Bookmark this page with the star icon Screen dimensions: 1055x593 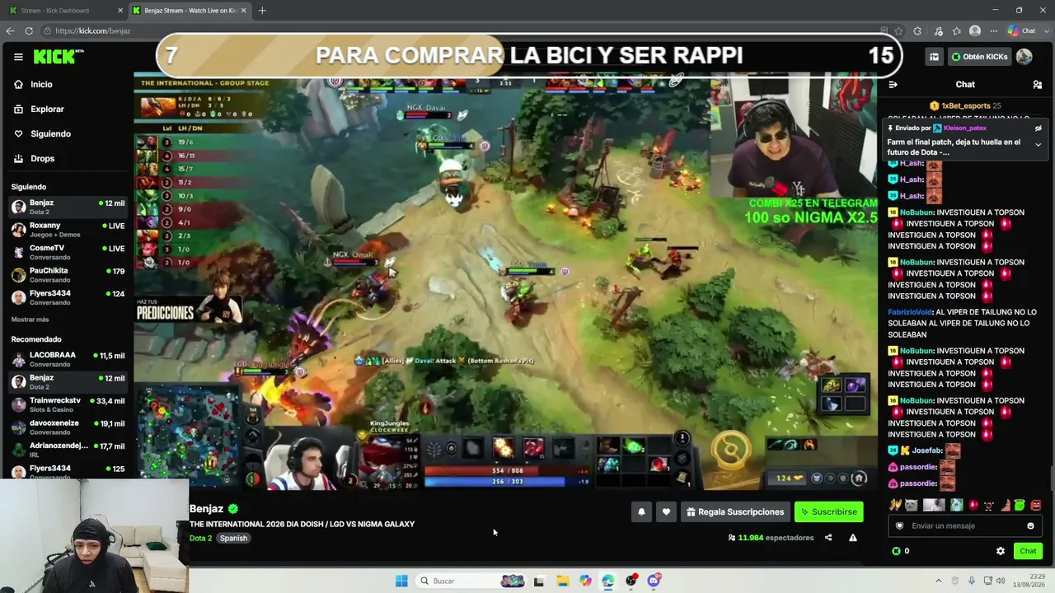[898, 30]
